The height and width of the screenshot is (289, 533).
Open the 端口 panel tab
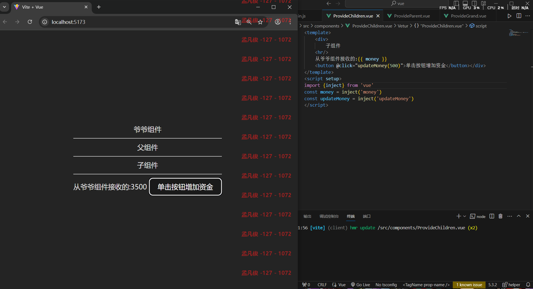(x=367, y=216)
